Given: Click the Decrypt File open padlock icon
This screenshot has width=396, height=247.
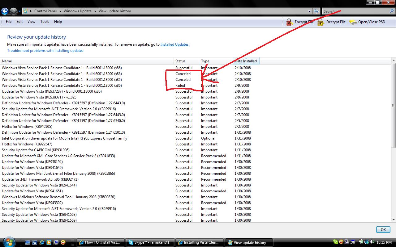Looking at the screenshot, I should [321, 22].
